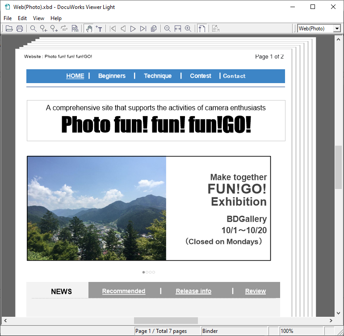This screenshot has height=336, width=344.
Task: Open the Web(Photo) document dropdown
Action: click(x=337, y=29)
